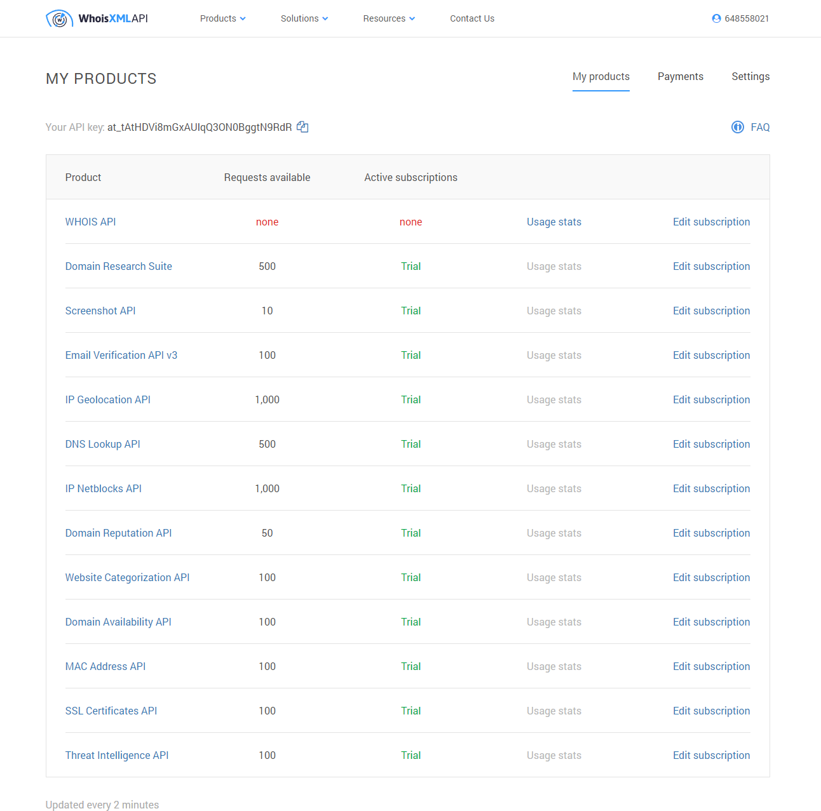Edit subscription for Domain Availability API

pos(712,622)
